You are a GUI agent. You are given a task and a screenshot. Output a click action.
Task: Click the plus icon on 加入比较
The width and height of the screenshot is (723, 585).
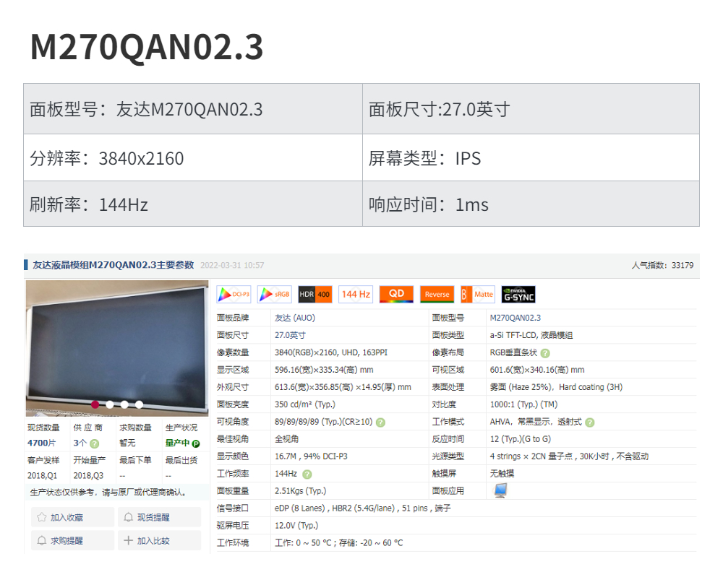(x=129, y=540)
